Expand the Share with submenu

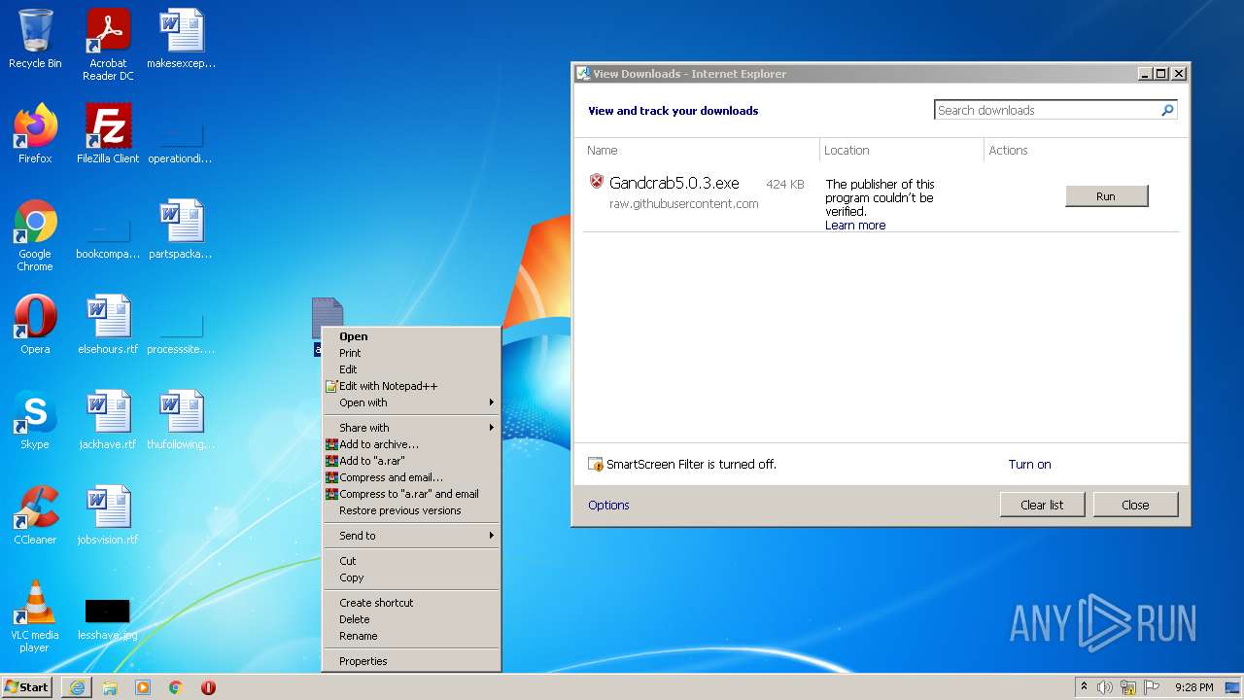[411, 428]
